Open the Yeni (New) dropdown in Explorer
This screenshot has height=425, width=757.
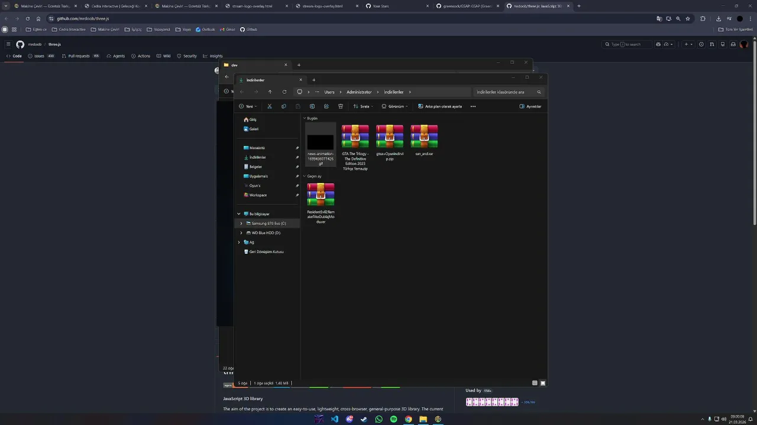click(x=248, y=106)
